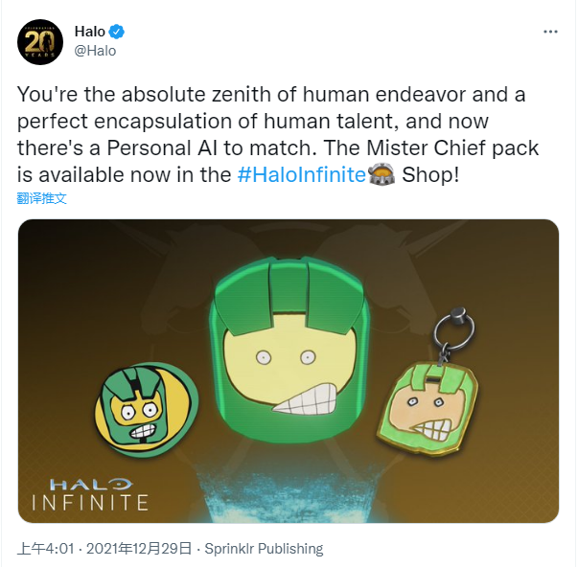Click the 2021年12月29日 date link
Viewport: 578px width, 567px height.
pyautogui.click(x=138, y=549)
